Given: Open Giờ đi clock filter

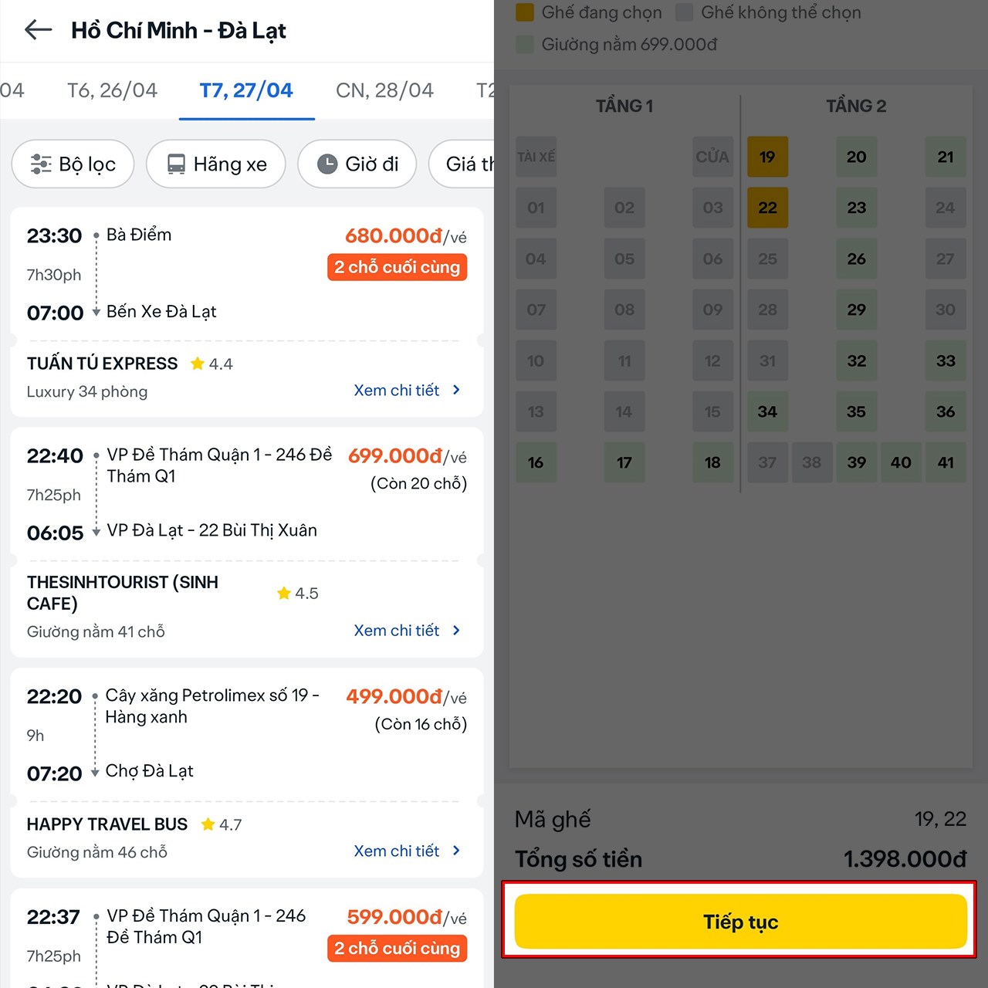Looking at the screenshot, I should [358, 164].
